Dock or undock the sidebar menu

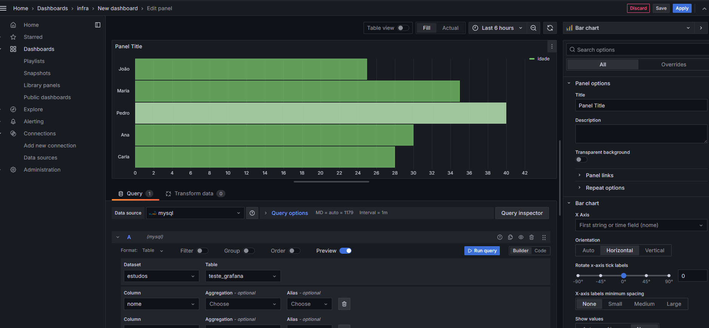(x=98, y=25)
